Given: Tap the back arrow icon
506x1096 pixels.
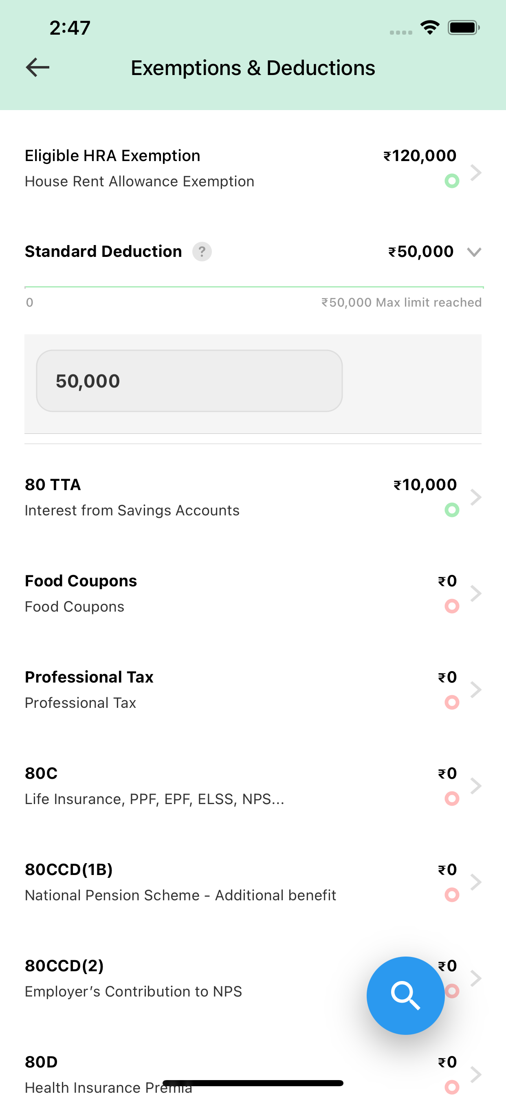Looking at the screenshot, I should 37,68.
